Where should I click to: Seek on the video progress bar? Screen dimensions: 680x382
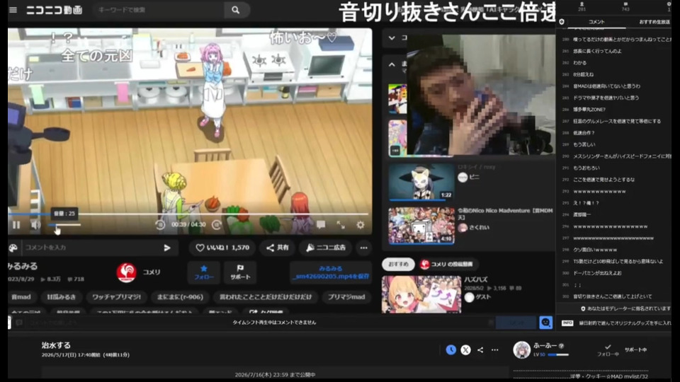click(188, 214)
